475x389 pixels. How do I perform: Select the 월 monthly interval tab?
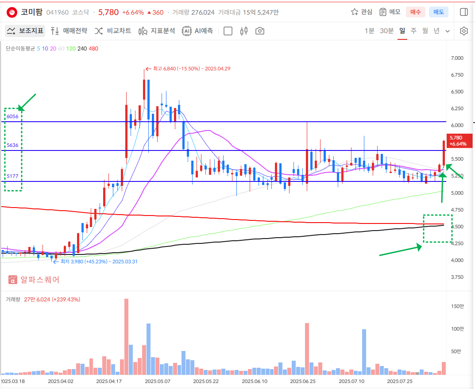[x=425, y=31]
